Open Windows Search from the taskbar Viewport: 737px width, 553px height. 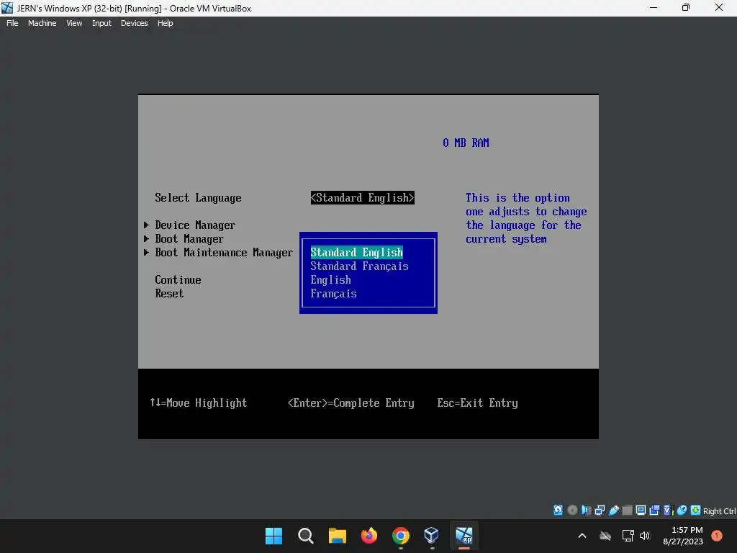305,536
